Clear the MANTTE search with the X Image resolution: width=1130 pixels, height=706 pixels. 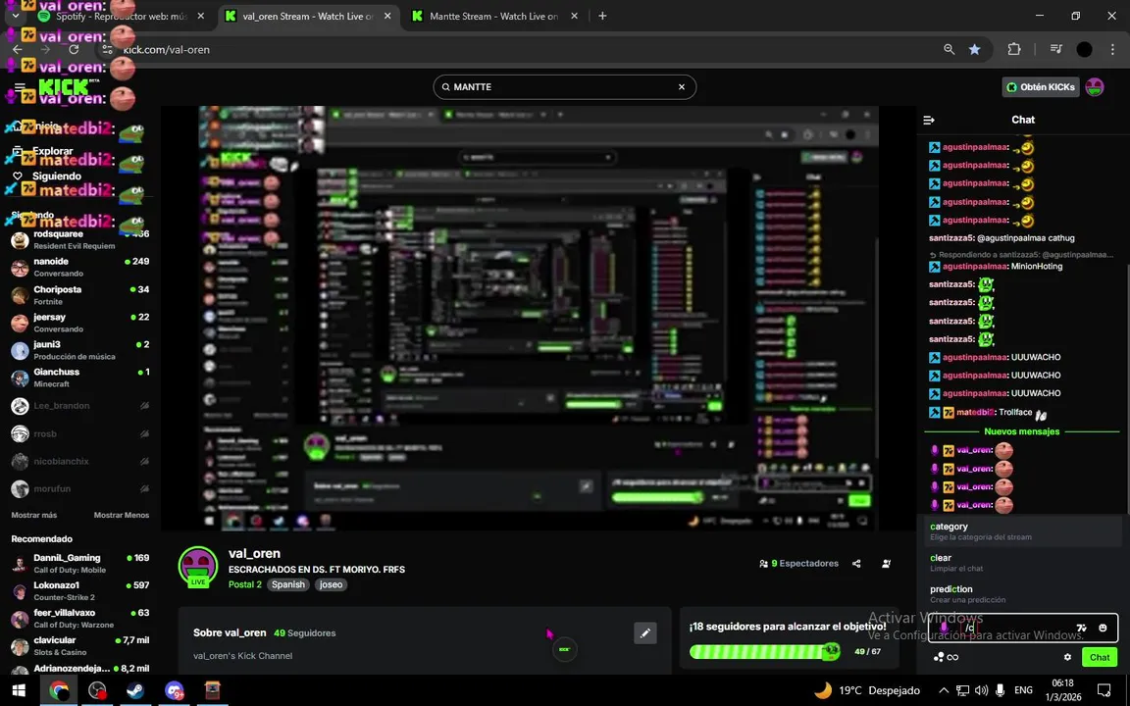point(681,87)
